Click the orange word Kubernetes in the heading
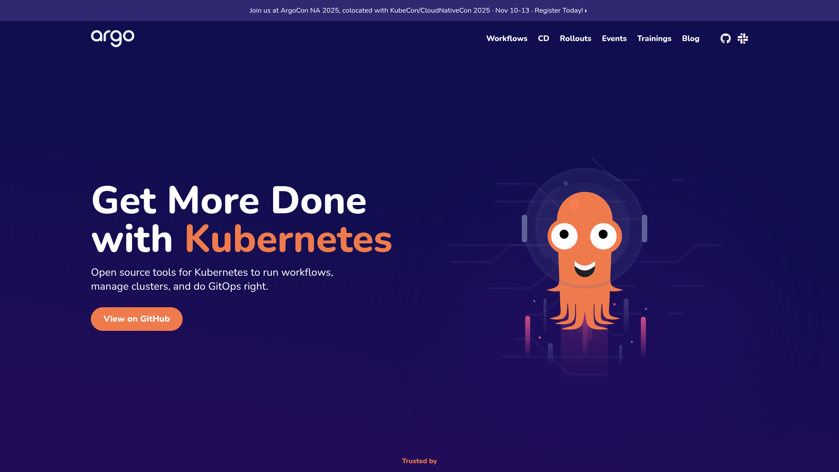Image resolution: width=839 pixels, height=472 pixels. click(x=288, y=239)
